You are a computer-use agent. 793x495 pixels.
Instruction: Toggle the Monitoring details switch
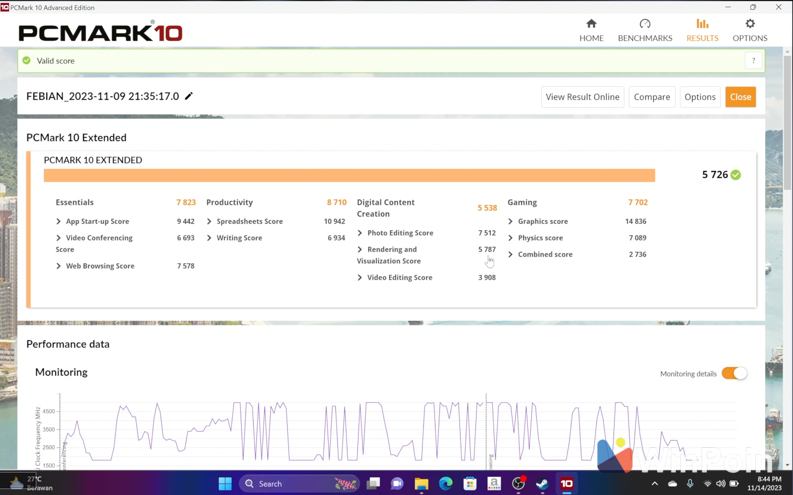tap(734, 373)
